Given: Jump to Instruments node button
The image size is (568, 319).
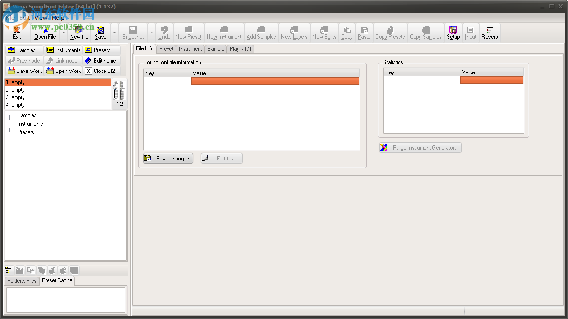Looking at the screenshot, I should 64,50.
